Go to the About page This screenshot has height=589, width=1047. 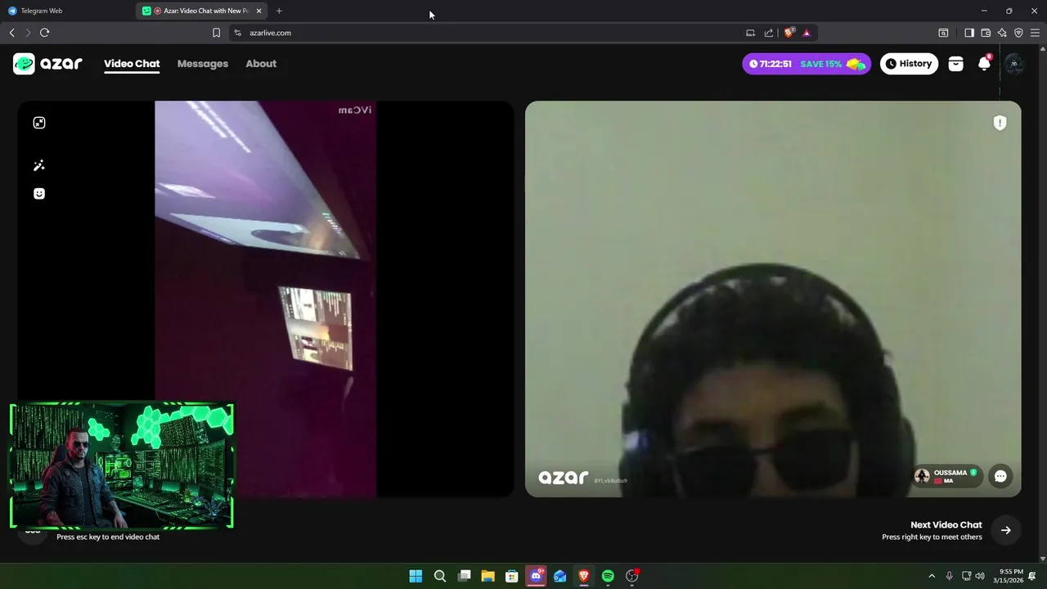(x=261, y=64)
